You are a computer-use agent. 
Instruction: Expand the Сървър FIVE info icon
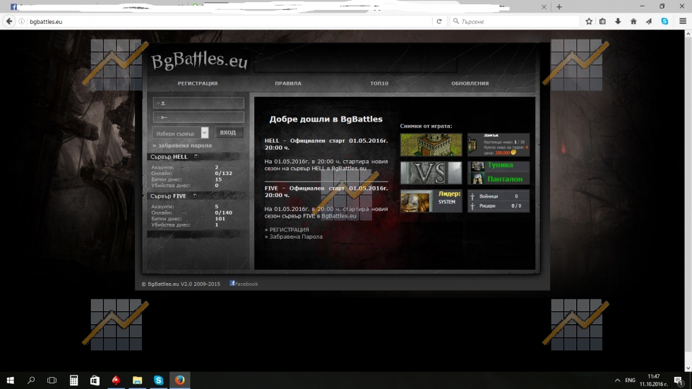coord(195,196)
